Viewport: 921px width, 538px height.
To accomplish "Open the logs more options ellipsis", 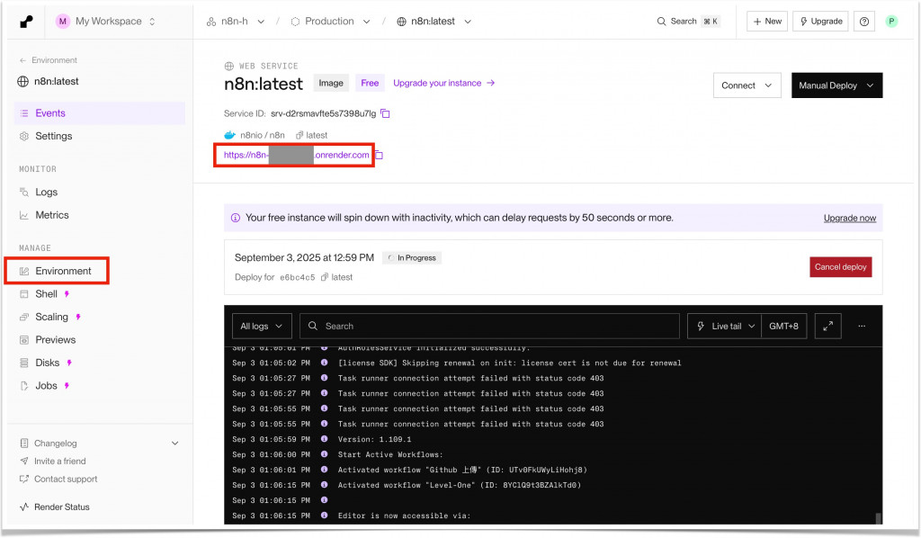I will coord(862,326).
